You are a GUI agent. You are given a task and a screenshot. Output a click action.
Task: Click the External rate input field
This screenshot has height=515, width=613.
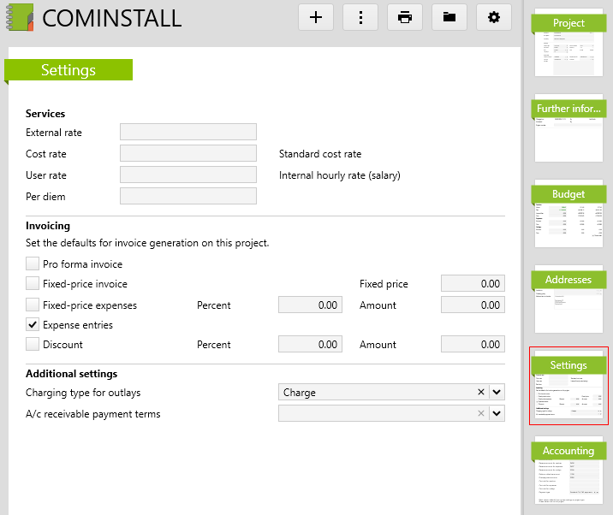coord(188,132)
